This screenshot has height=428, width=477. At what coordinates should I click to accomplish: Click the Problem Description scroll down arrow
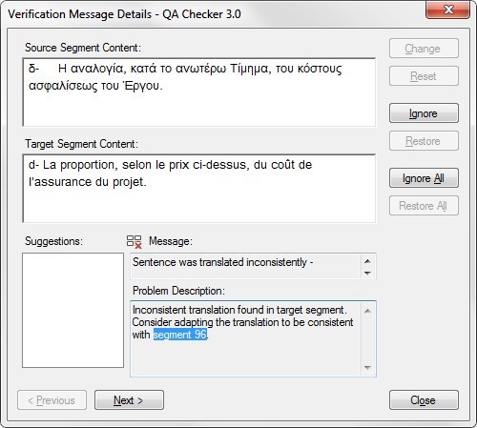[x=367, y=368]
